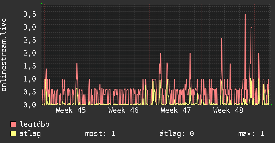Click the Week 45 axis label
275x143 pixels.
click(71, 110)
